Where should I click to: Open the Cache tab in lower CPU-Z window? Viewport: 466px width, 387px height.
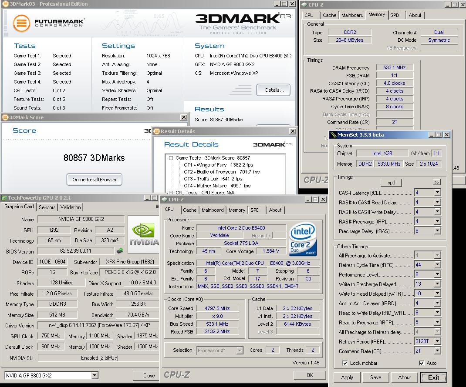point(189,210)
